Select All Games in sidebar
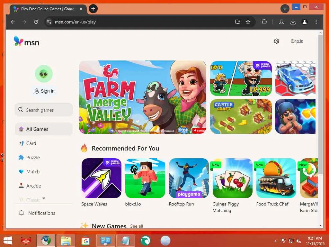Viewport: 329px width, 247px height. (44, 129)
